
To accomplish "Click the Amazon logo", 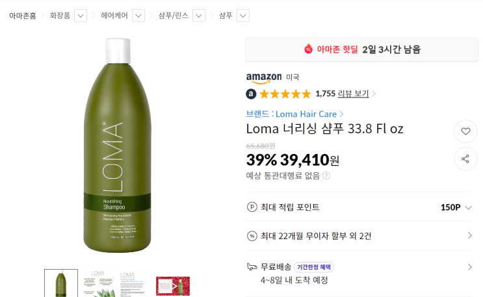I will point(264,77).
